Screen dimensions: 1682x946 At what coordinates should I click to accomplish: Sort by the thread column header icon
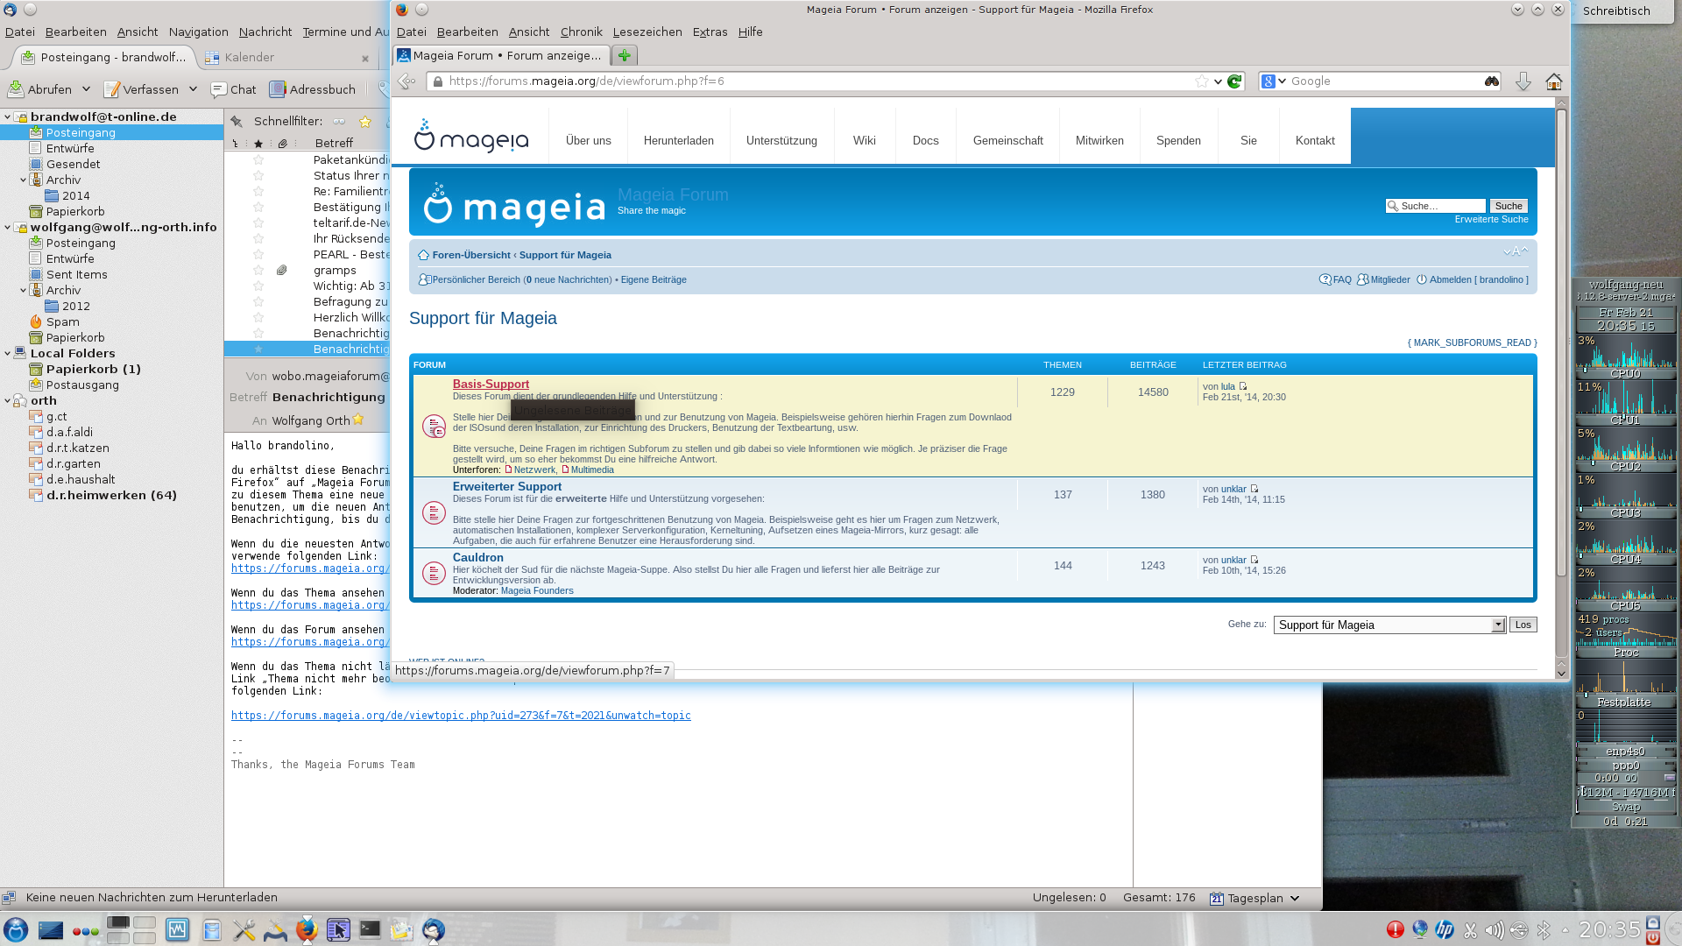236,143
